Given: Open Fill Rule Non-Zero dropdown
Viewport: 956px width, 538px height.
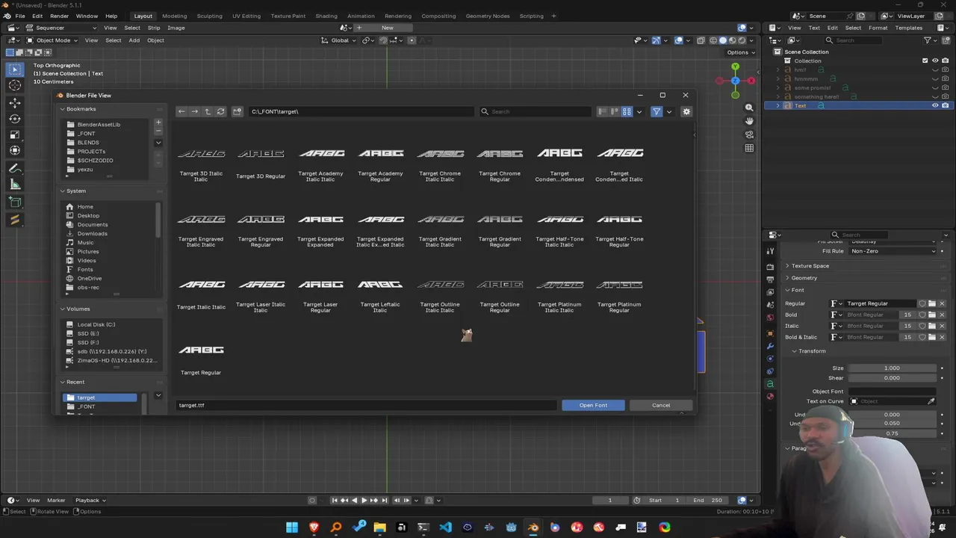Looking at the screenshot, I should 893,251.
